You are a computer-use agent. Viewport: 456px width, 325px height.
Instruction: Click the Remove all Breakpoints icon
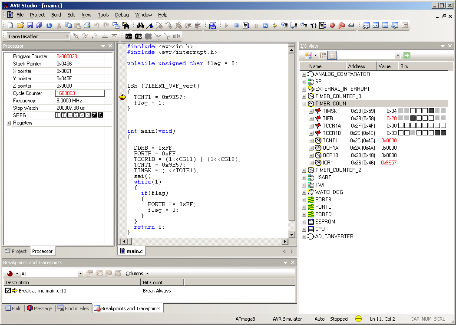tap(341, 26)
